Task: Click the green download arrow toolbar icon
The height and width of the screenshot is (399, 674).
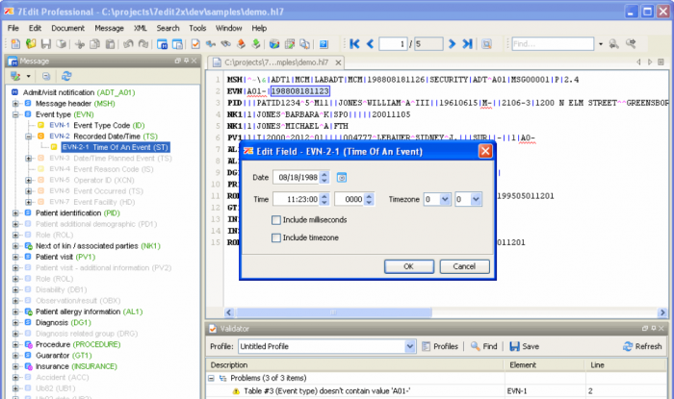Action: 256,44
